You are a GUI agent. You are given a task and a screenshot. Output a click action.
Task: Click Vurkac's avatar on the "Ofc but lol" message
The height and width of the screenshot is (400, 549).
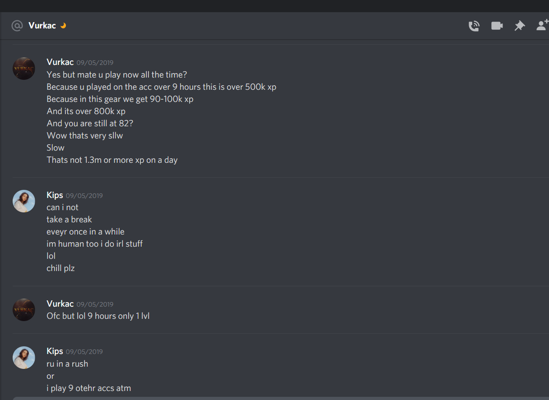click(x=24, y=310)
